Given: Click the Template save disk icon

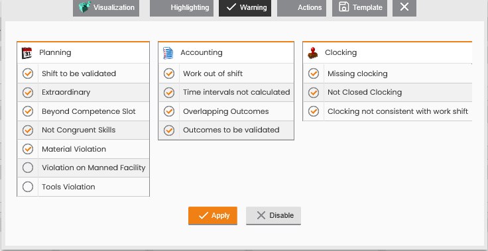Looking at the screenshot, I should (x=343, y=7).
